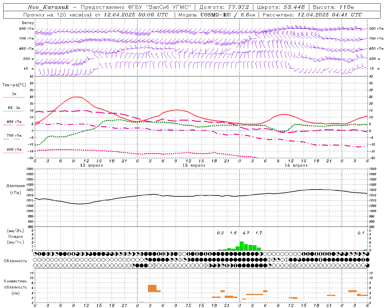Click the "Конвективн." convective cloud label
Screen dimensions: 385x308
click(15, 281)
